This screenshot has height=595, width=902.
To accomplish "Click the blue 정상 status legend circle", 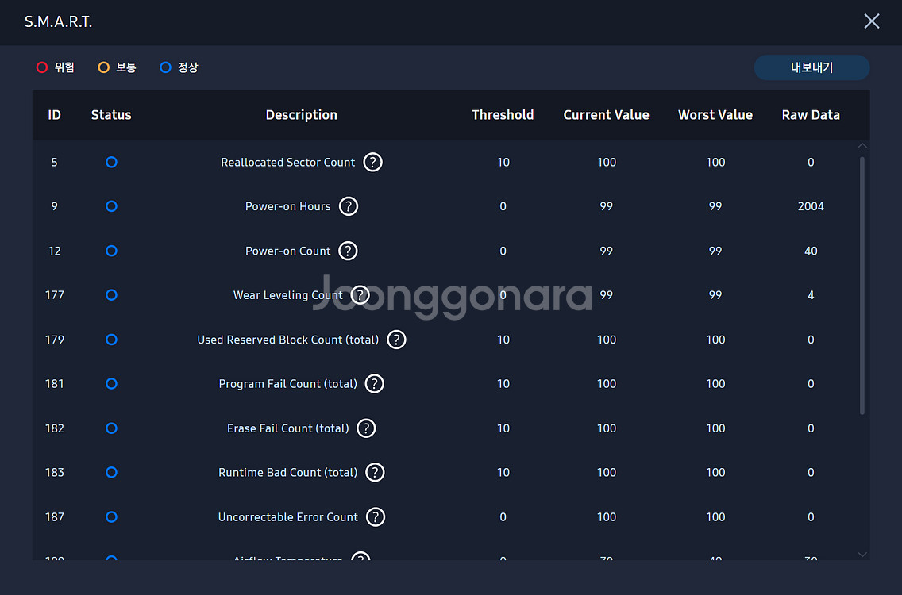I will tap(165, 67).
